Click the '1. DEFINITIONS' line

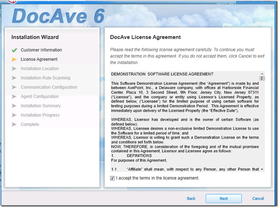click(131, 156)
